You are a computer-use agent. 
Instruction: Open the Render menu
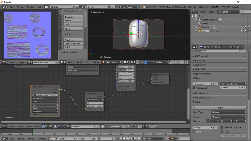click(x=20, y=7)
